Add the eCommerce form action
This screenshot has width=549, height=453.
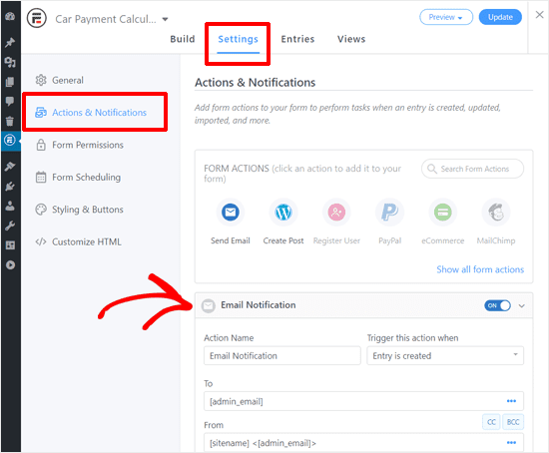click(443, 213)
